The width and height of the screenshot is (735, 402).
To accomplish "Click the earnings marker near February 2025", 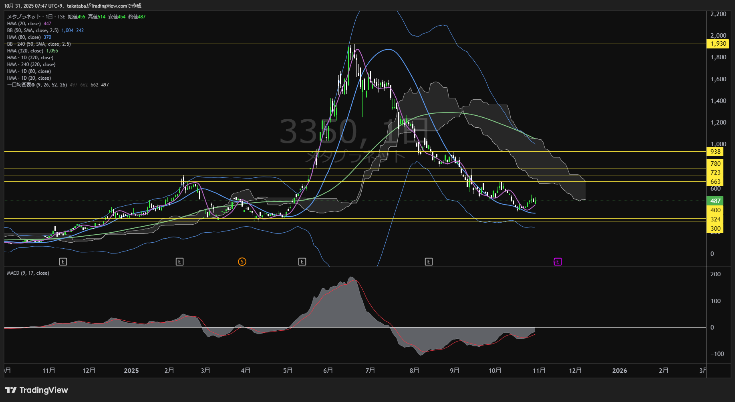I will point(179,262).
